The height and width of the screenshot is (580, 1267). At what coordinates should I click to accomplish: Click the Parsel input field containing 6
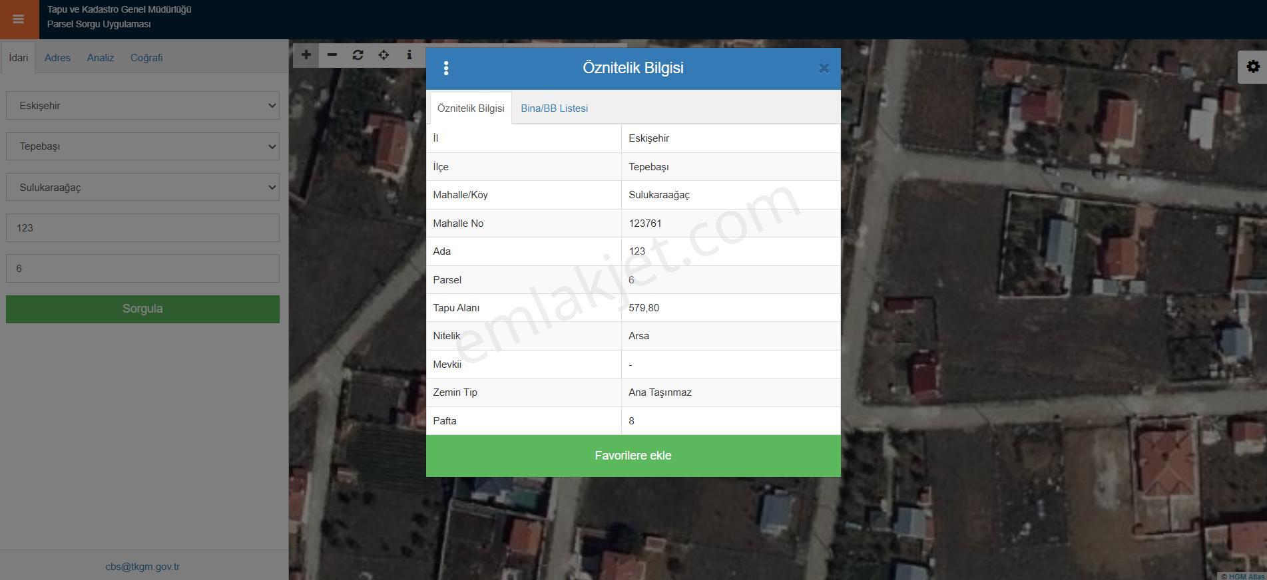(x=142, y=269)
